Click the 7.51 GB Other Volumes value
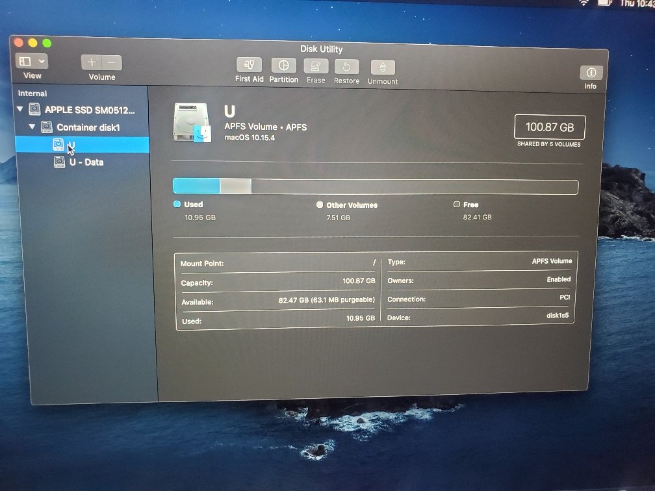 339,218
